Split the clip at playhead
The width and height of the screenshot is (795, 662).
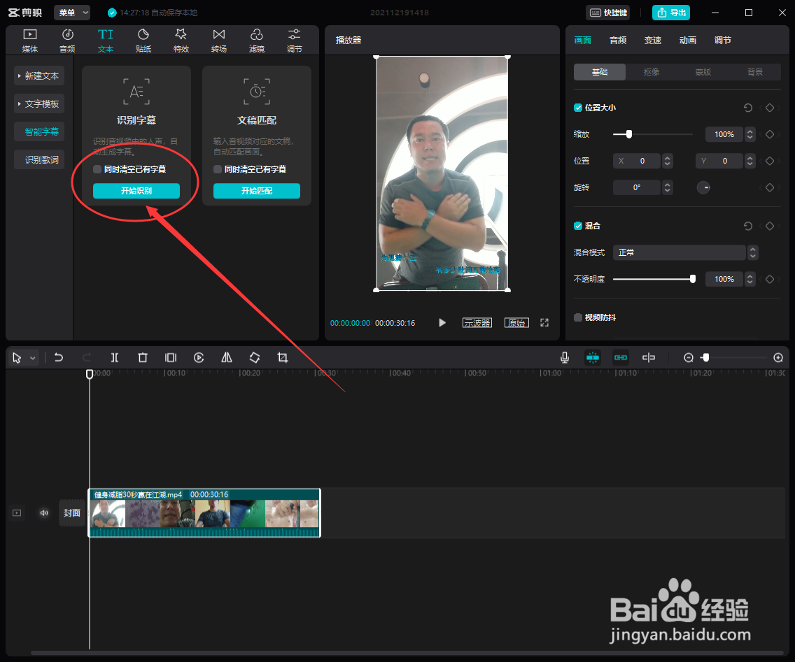point(115,358)
